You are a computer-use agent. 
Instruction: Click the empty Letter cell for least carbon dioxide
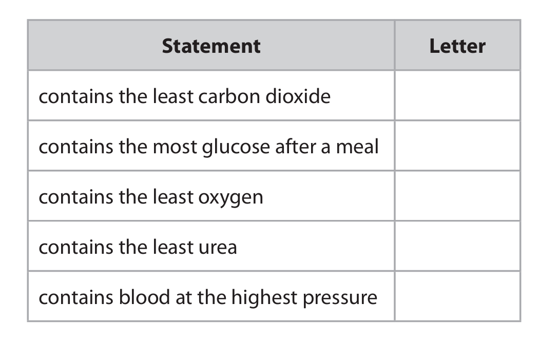pos(457,96)
